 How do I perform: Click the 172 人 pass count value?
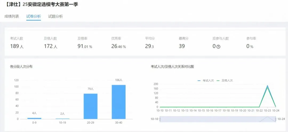(x=50, y=46)
